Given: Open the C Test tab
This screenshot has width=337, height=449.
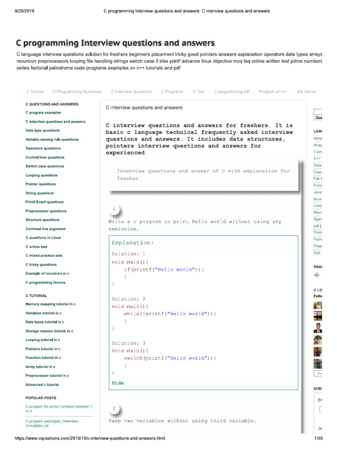Looking at the screenshot, I should [x=199, y=92].
